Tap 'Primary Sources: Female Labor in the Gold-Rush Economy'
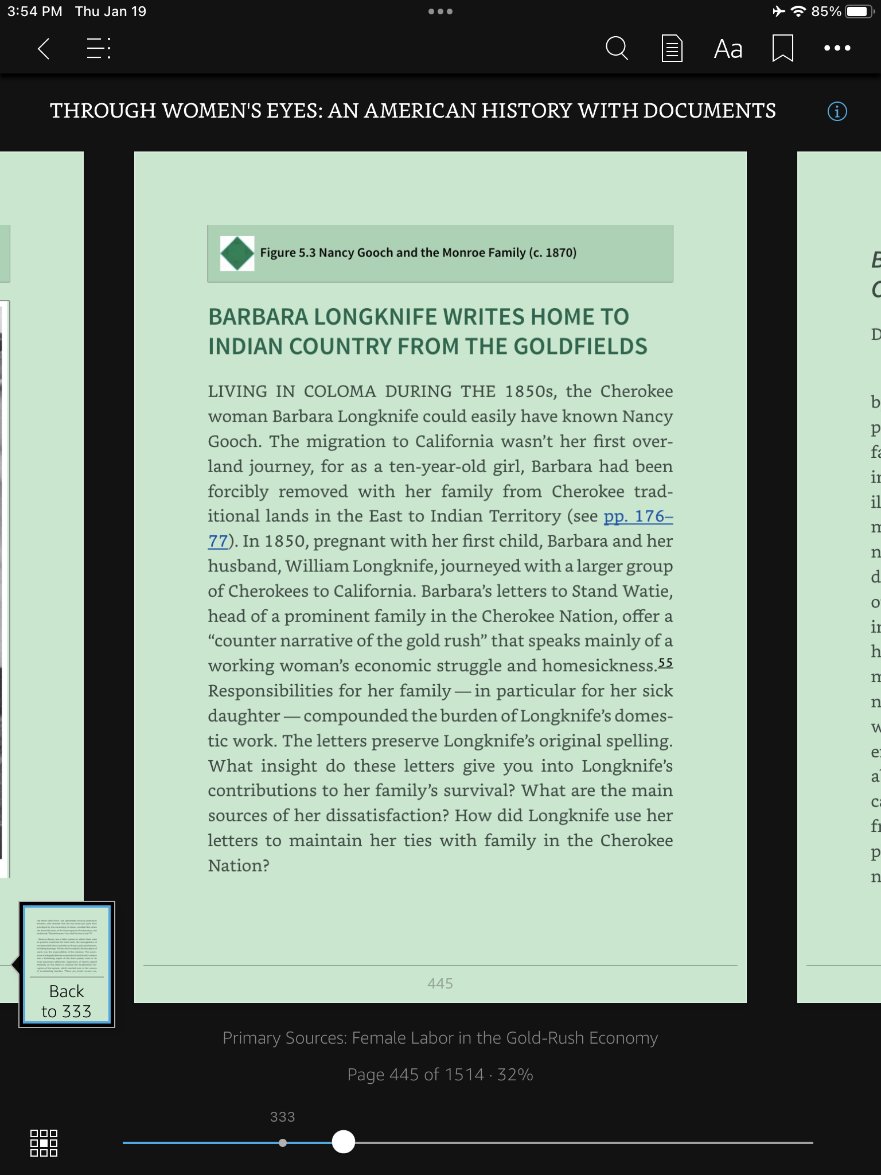 440,1038
